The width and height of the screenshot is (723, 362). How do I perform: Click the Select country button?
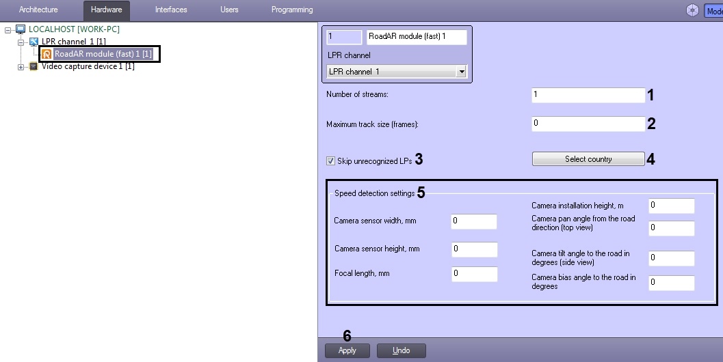point(588,159)
